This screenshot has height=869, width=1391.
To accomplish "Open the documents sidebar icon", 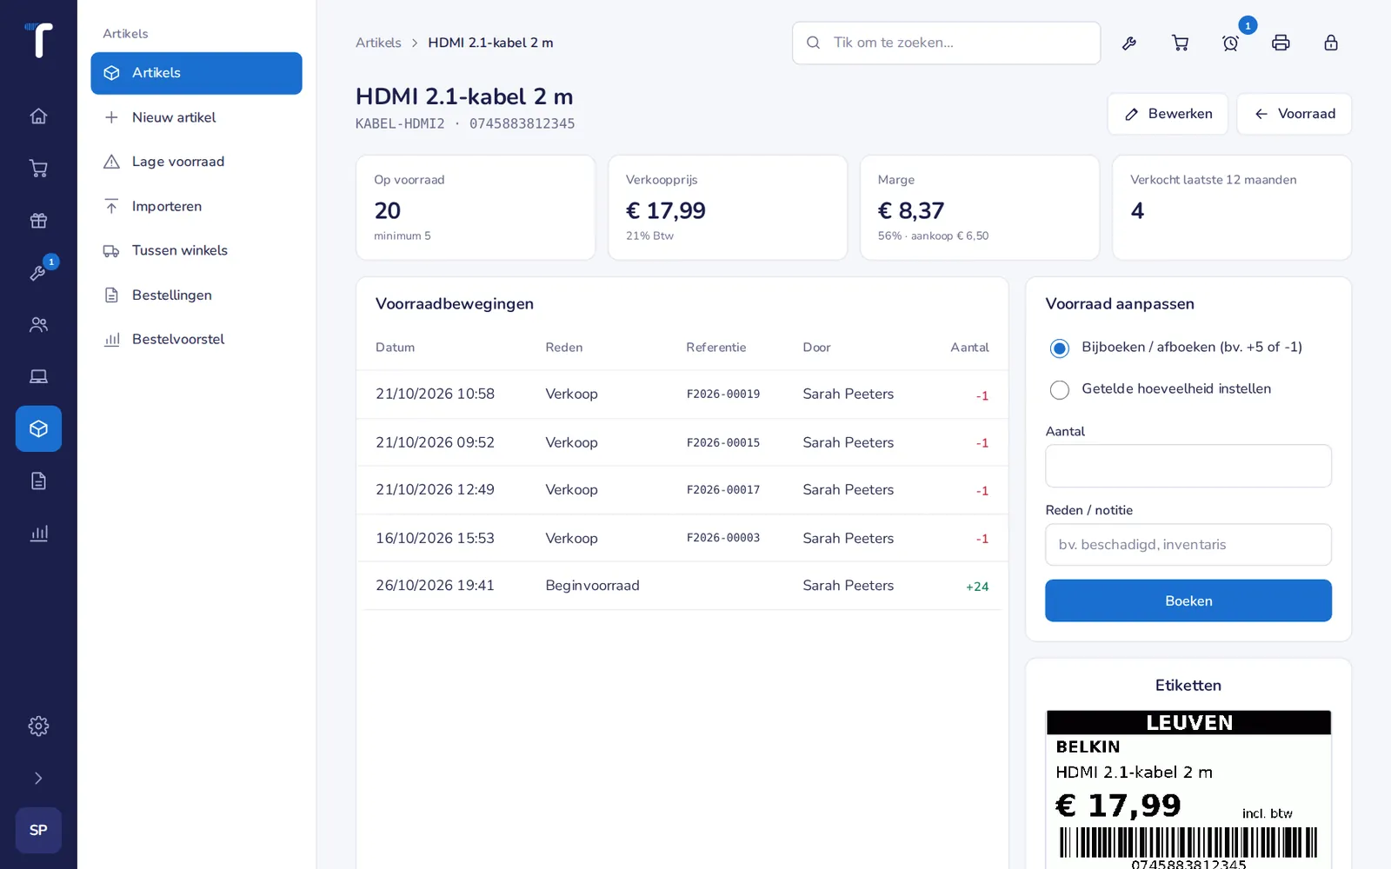I will 38,481.
